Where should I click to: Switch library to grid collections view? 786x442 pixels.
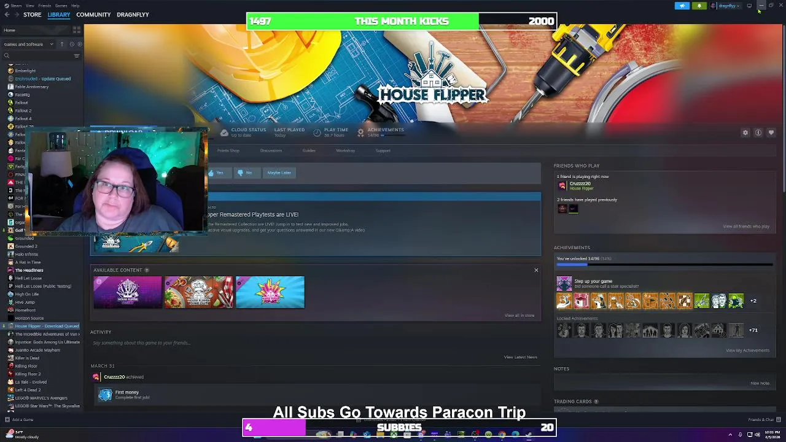tap(77, 29)
